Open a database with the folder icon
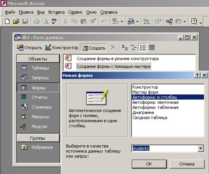 16,21
